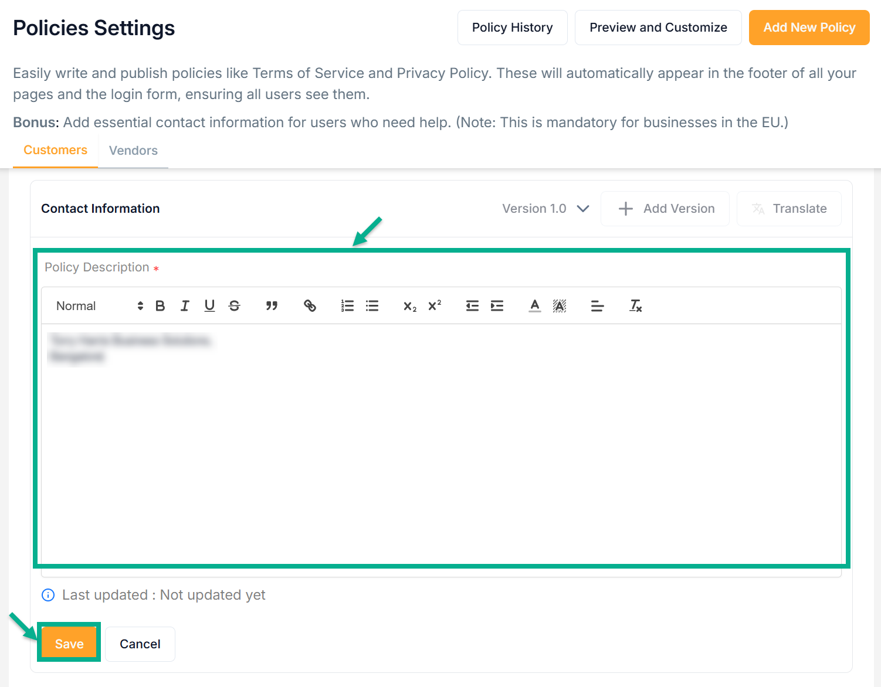Insert a blockquote
This screenshot has height=687, width=881.
pos(272,306)
